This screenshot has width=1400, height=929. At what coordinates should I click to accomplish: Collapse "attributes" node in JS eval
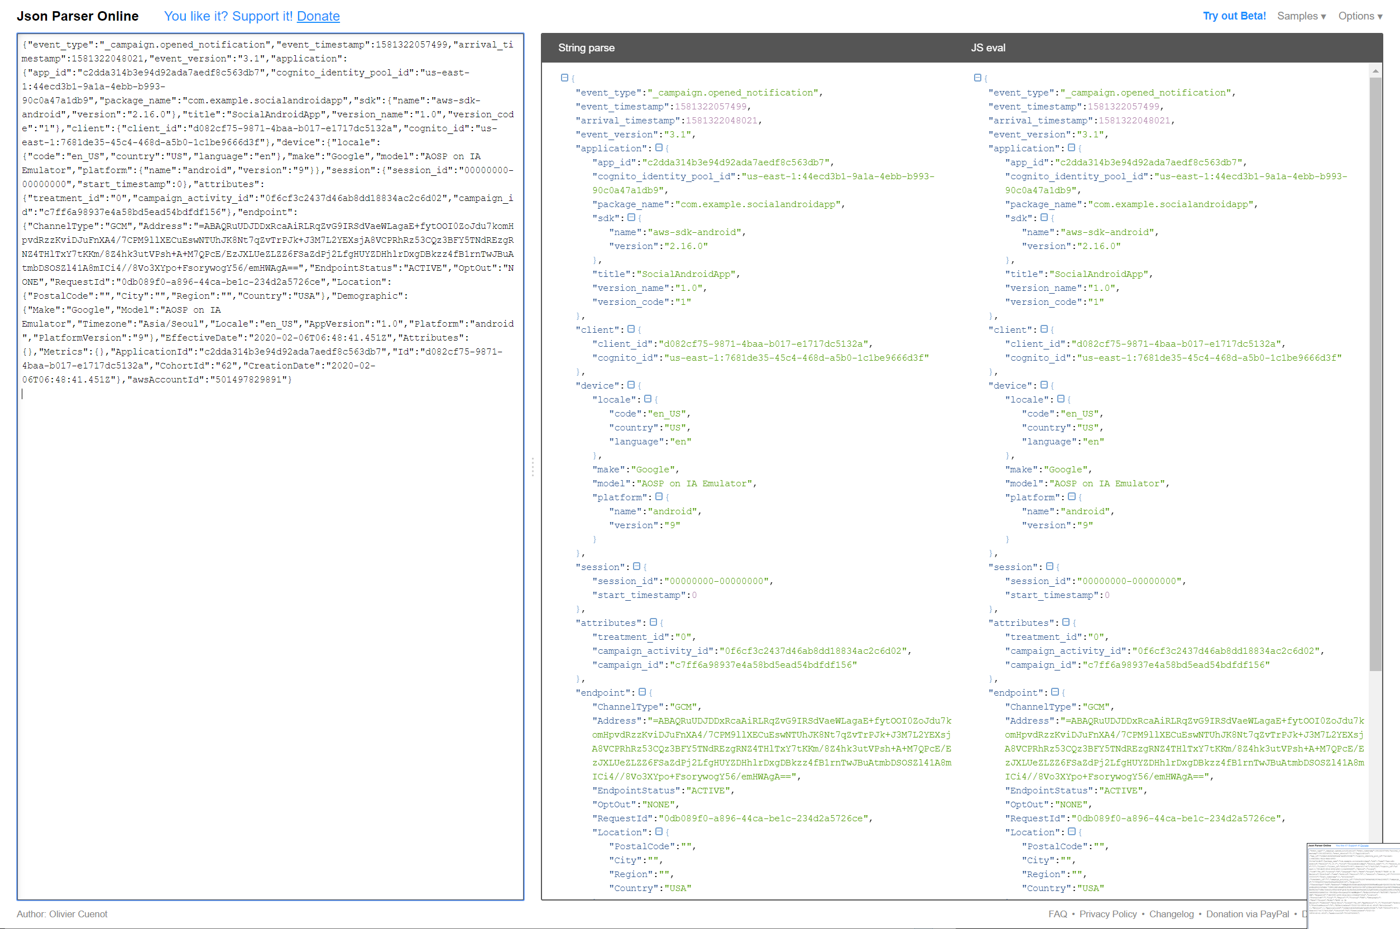point(1066,622)
